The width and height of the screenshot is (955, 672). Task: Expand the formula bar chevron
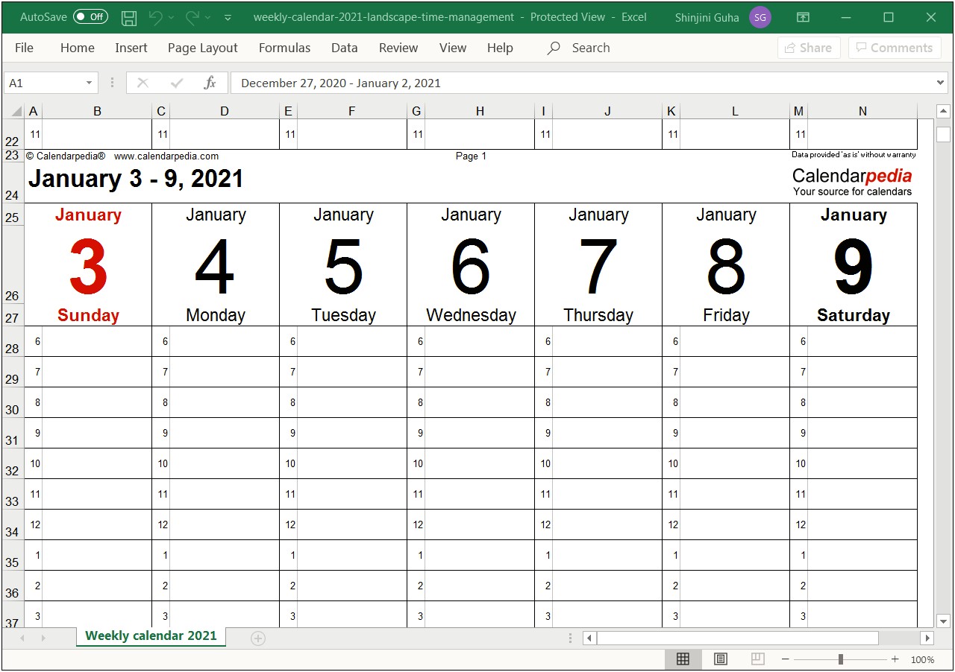(x=940, y=83)
